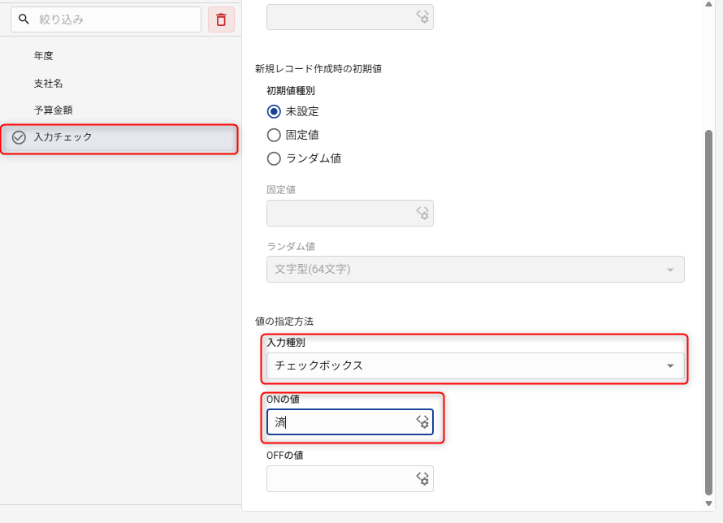Select 予算金額 in the field list
This screenshot has height=523, width=723.
(54, 110)
